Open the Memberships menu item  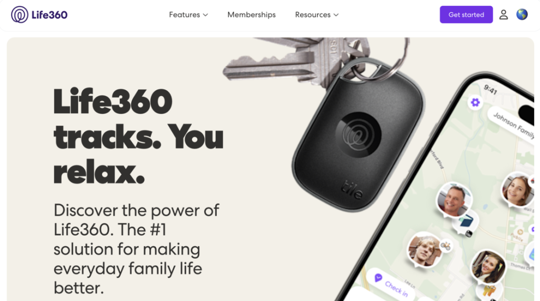pos(252,15)
